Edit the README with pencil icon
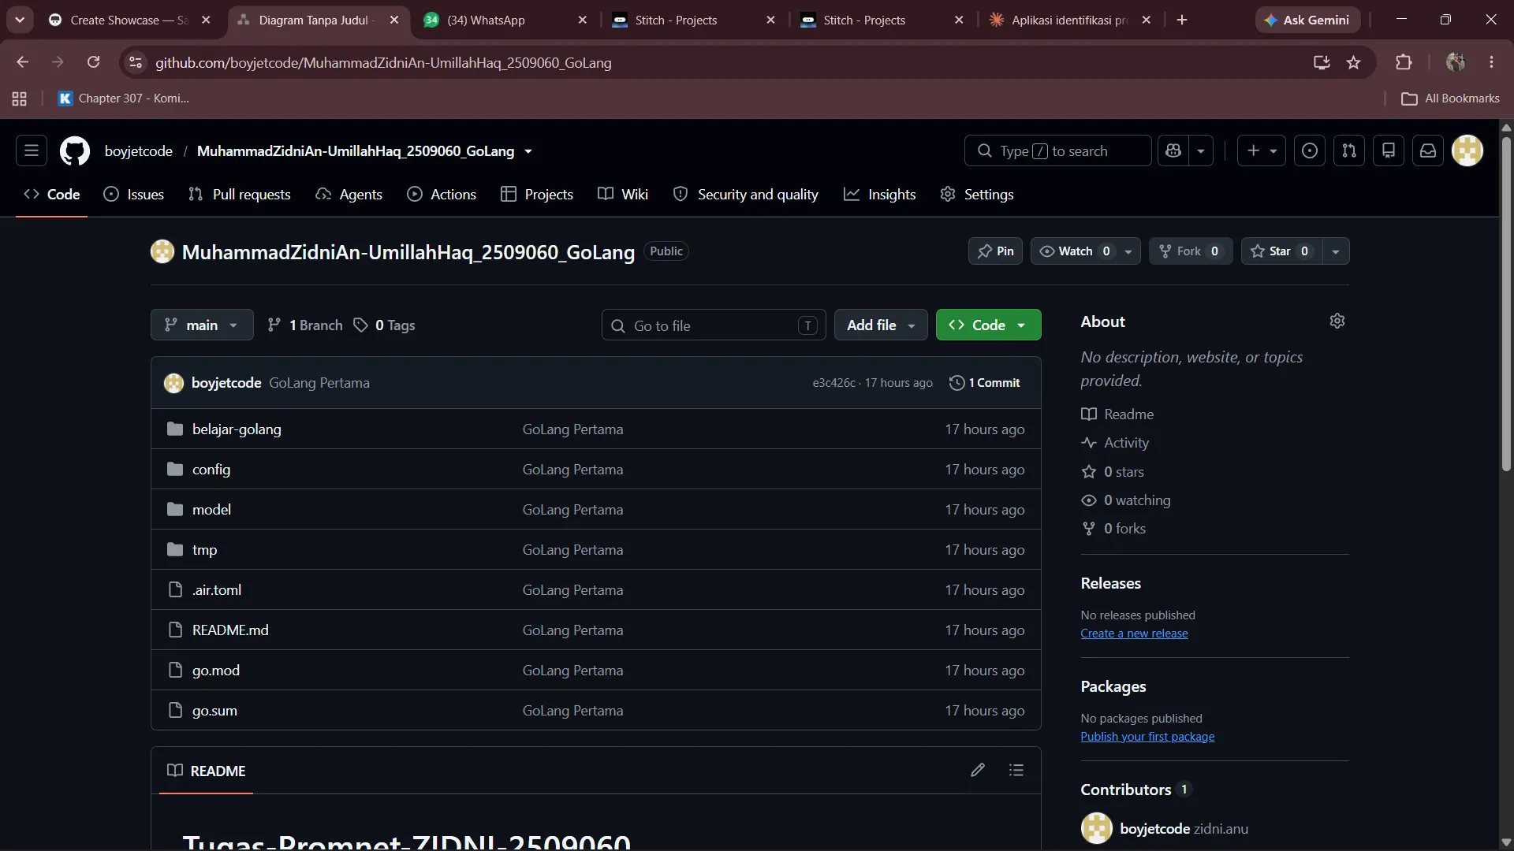Image resolution: width=1514 pixels, height=851 pixels. [x=978, y=770]
